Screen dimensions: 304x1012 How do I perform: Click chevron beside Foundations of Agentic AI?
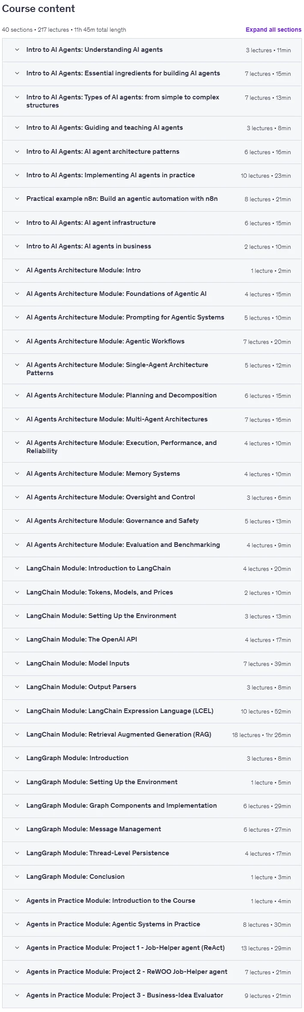[x=17, y=294]
